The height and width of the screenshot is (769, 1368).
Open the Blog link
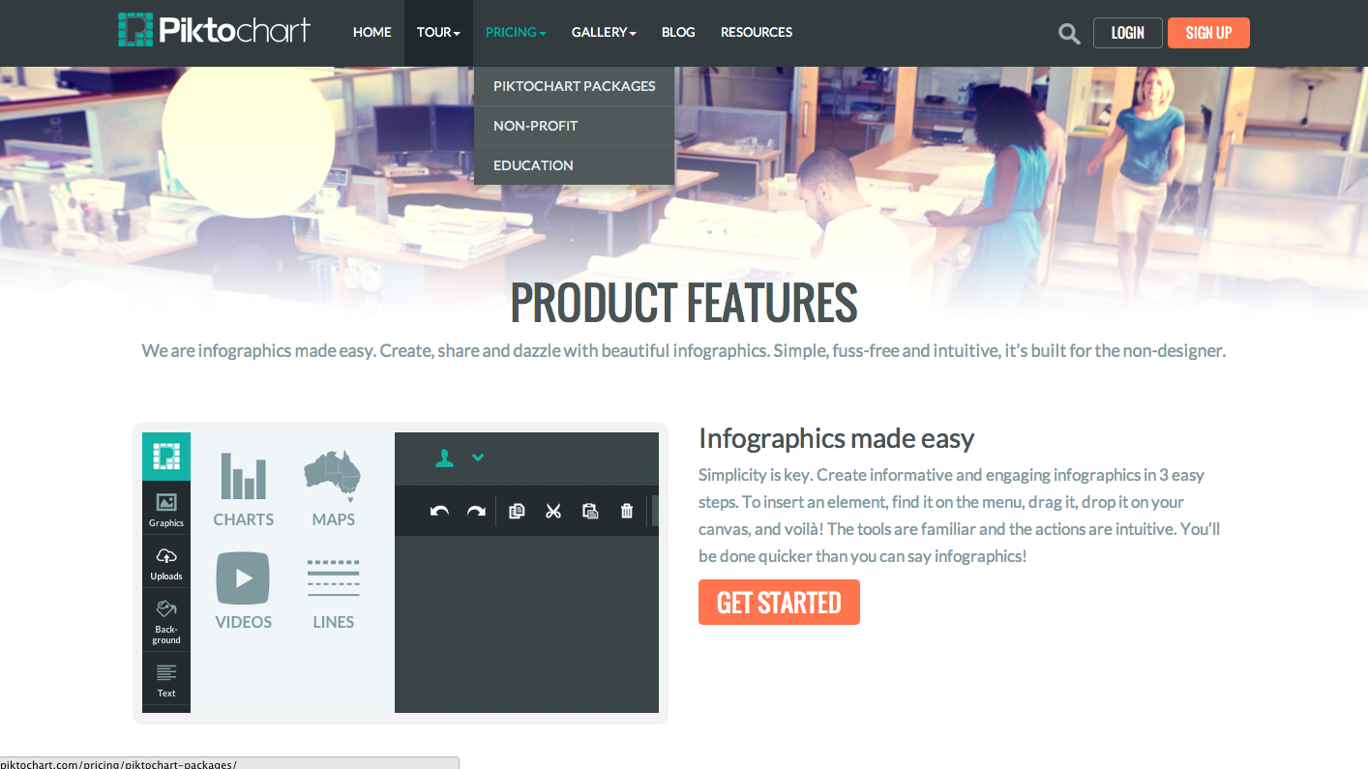[678, 32]
